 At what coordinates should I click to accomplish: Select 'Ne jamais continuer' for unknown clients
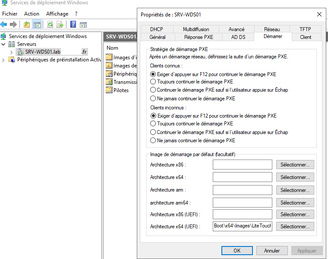pyautogui.click(x=153, y=141)
